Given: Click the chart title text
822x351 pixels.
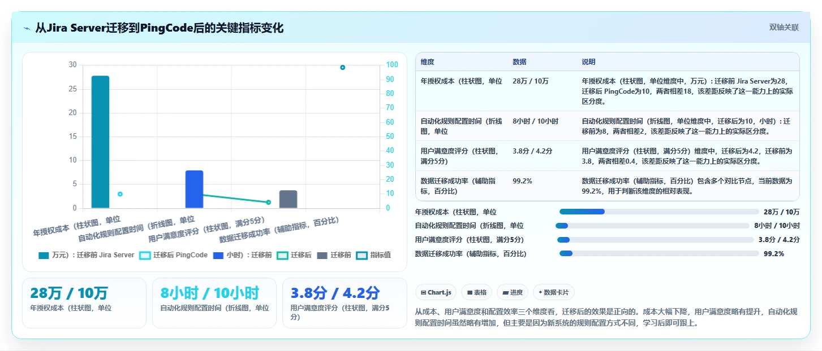Looking at the screenshot, I should pyautogui.click(x=160, y=28).
